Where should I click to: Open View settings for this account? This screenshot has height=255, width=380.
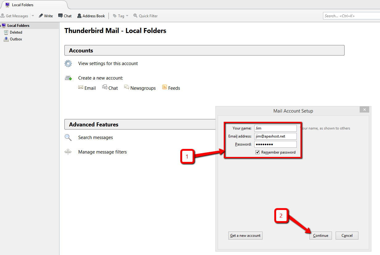pyautogui.click(x=108, y=64)
